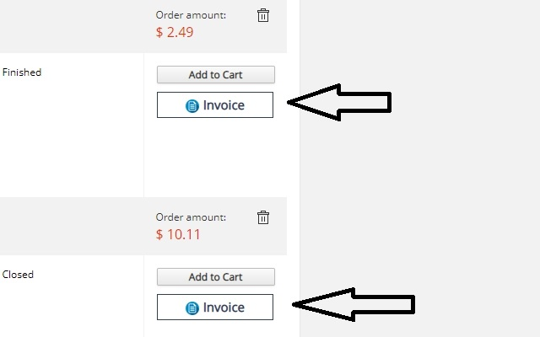Delete the $10.11 order using the trash icon
The height and width of the screenshot is (337, 540).
coord(263,217)
